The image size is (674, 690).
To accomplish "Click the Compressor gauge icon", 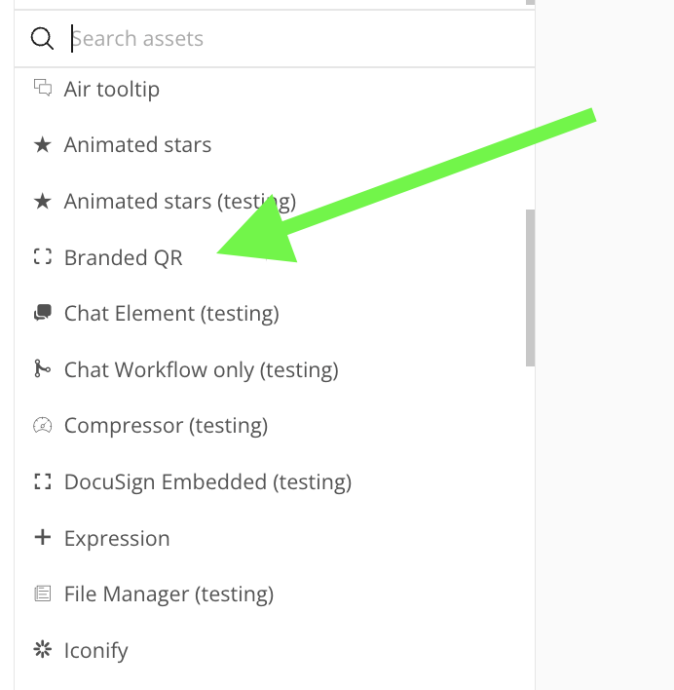I will click(42, 426).
